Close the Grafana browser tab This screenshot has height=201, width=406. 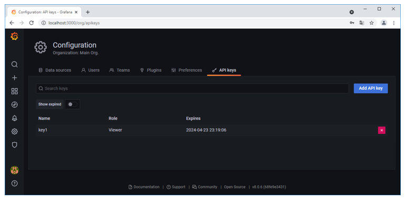(x=76, y=12)
